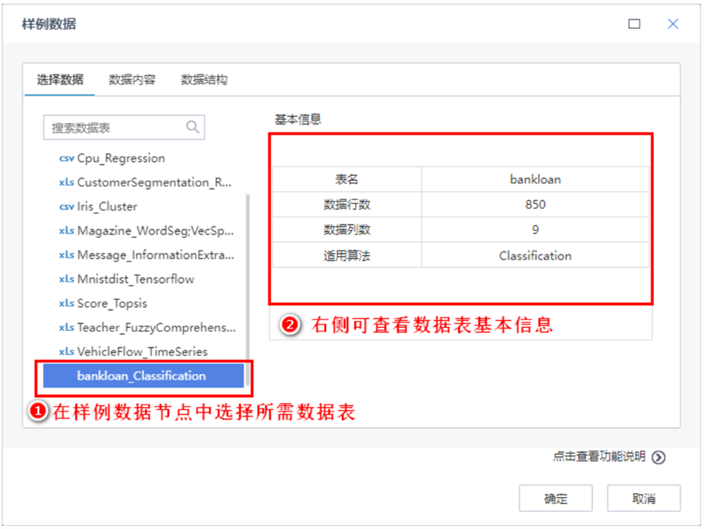Click the dataset list vertical scrollbar
The image size is (704, 529).
(x=248, y=290)
